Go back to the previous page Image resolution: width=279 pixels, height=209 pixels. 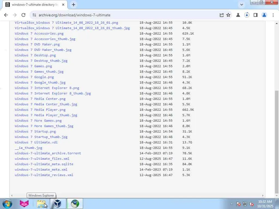(6, 15)
